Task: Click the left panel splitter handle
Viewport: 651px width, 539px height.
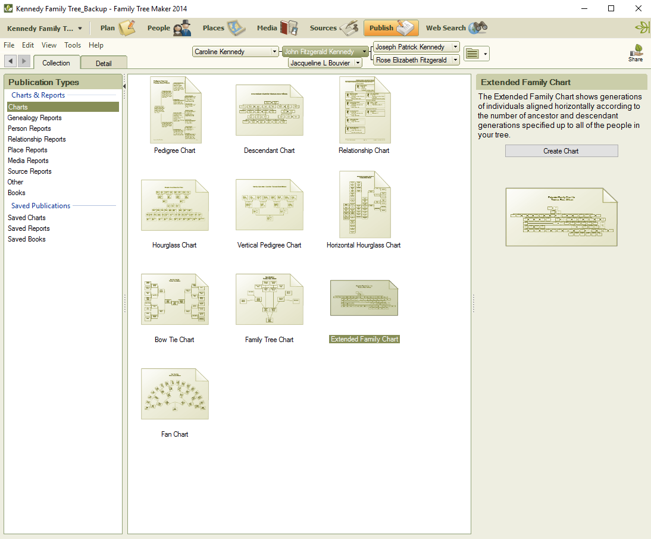Action: pyautogui.click(x=124, y=303)
